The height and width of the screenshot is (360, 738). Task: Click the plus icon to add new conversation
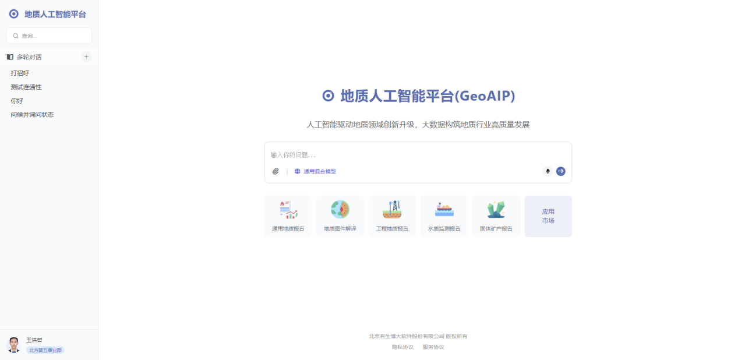coord(86,57)
